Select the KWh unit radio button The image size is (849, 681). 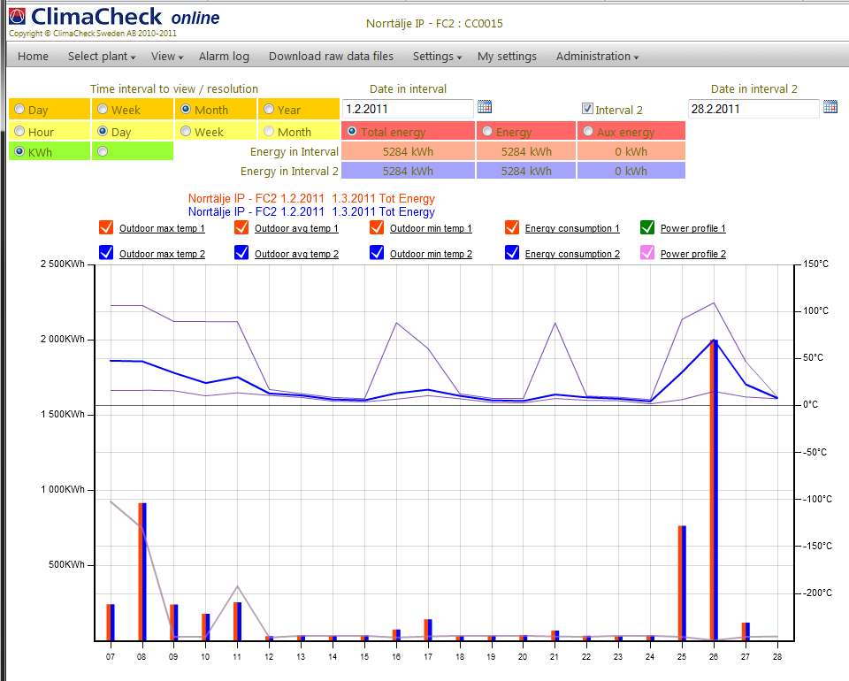pos(19,151)
